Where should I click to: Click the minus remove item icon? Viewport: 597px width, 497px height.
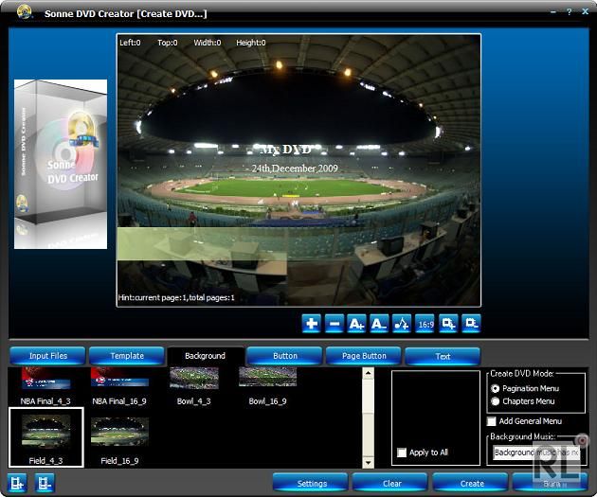click(334, 324)
